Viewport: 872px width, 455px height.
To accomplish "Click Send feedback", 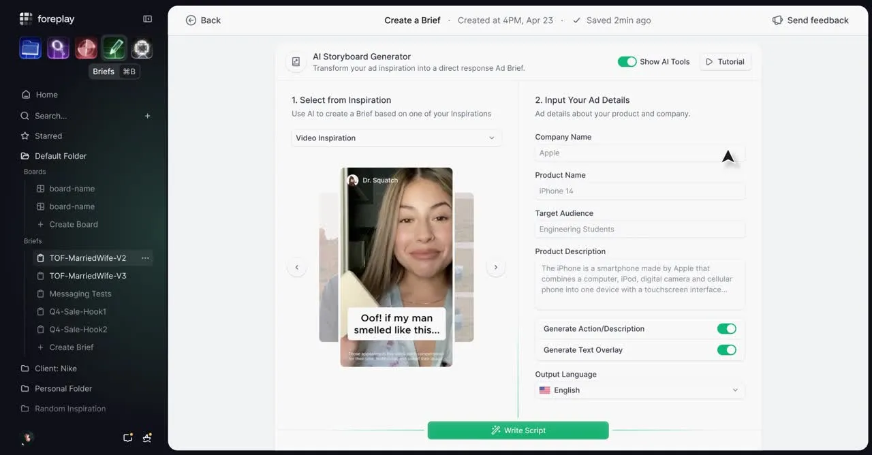I will click(x=810, y=20).
